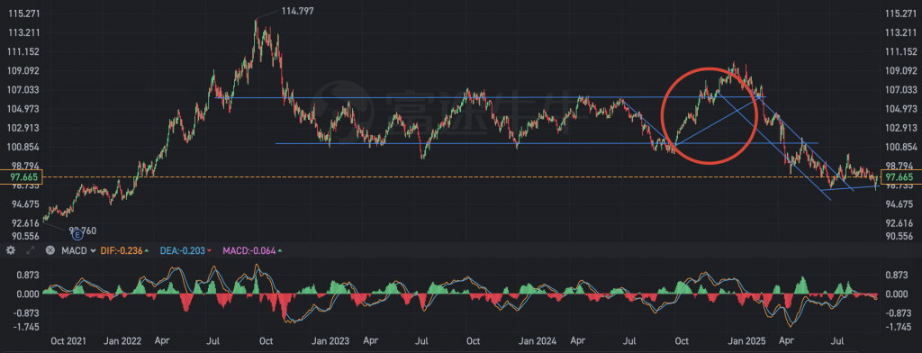Click the Jan 2025 date label
This screenshot has height=353, width=922.
pyautogui.click(x=746, y=340)
